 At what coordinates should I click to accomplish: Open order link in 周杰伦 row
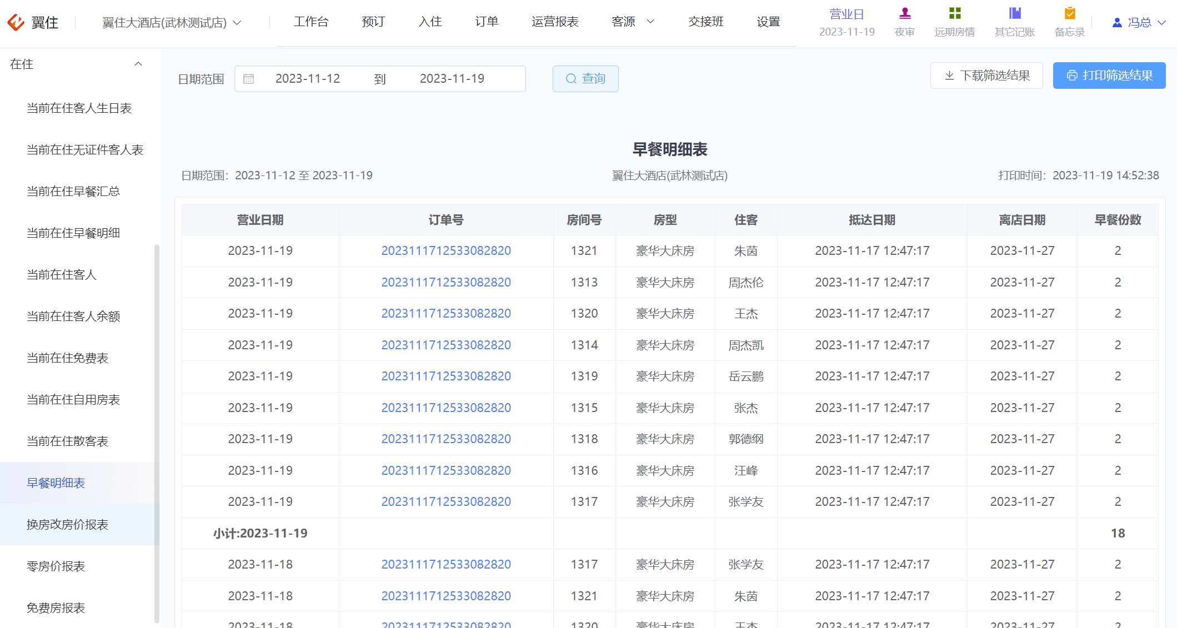(446, 283)
